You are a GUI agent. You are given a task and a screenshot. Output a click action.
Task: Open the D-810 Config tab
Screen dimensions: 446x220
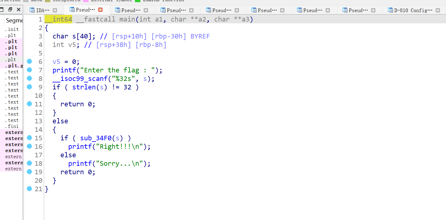click(414, 10)
